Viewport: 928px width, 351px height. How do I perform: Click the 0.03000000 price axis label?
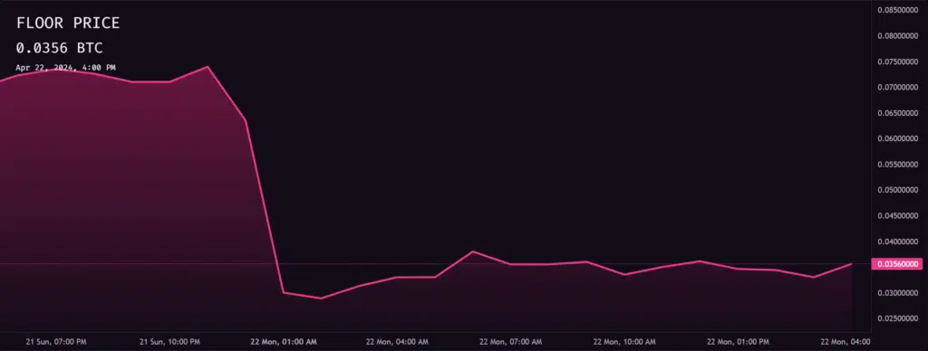tap(898, 293)
